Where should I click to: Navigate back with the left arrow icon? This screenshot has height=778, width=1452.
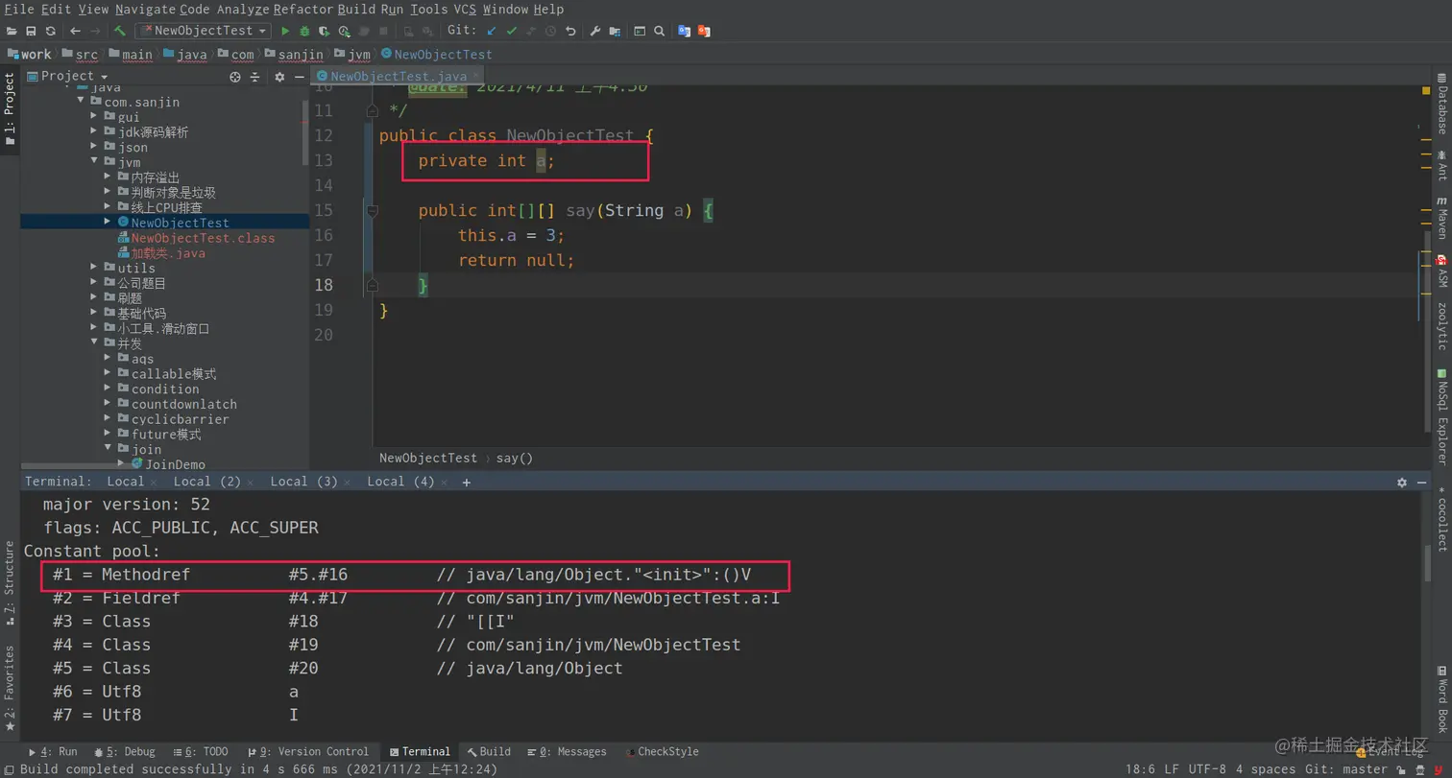(75, 31)
